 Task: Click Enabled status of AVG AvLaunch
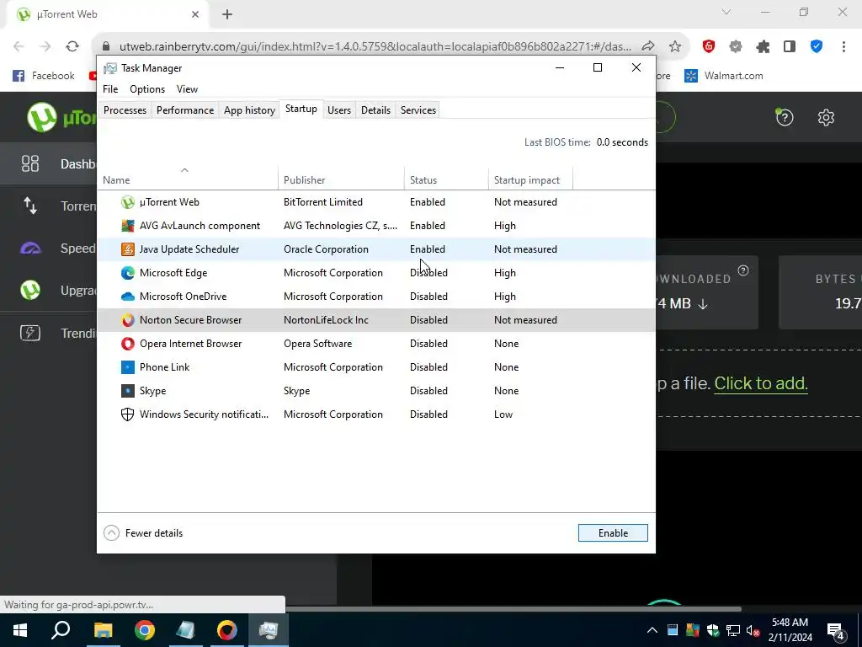tap(428, 226)
